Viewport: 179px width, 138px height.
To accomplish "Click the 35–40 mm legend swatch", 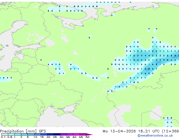I will [x=70, y=134].
